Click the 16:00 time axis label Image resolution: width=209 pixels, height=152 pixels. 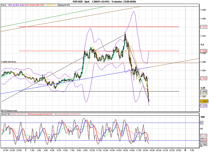pyautogui.click(x=132, y=150)
